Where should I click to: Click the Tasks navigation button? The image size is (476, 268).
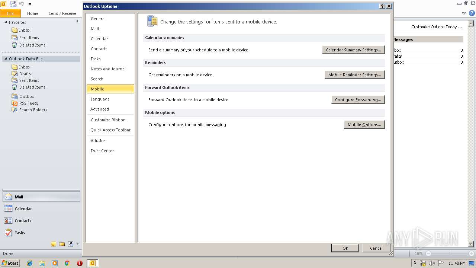click(41, 233)
